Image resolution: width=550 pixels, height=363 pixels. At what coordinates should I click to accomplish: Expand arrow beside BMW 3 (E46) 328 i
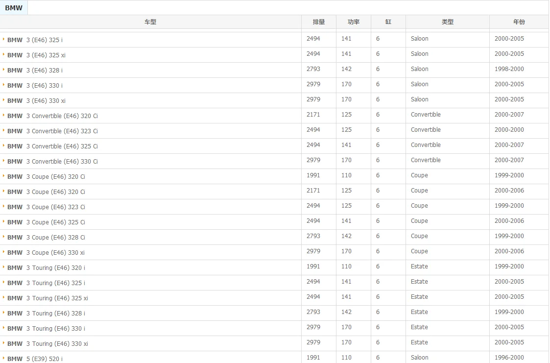[x=3, y=70]
